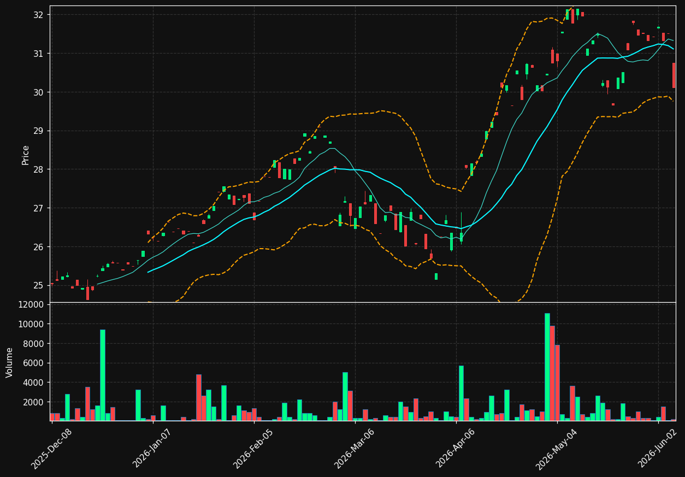Click the green volume bar near 9400 in December
The width and height of the screenshot is (685, 477).
[102, 375]
